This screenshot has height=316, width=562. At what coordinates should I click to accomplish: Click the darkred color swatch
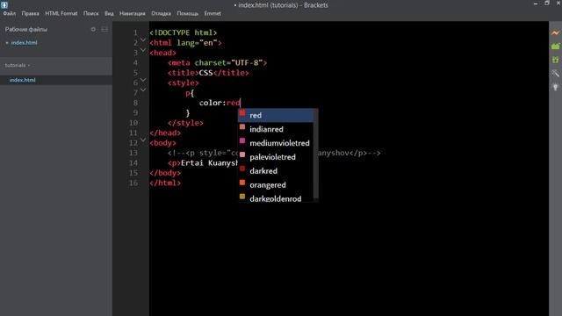tap(242, 169)
